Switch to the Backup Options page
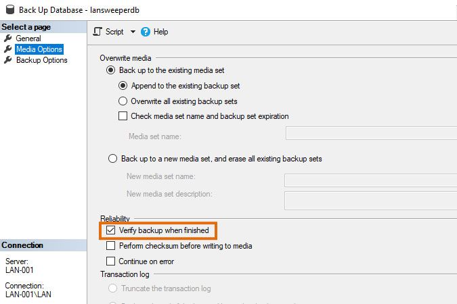The width and height of the screenshot is (457, 304). (x=41, y=60)
